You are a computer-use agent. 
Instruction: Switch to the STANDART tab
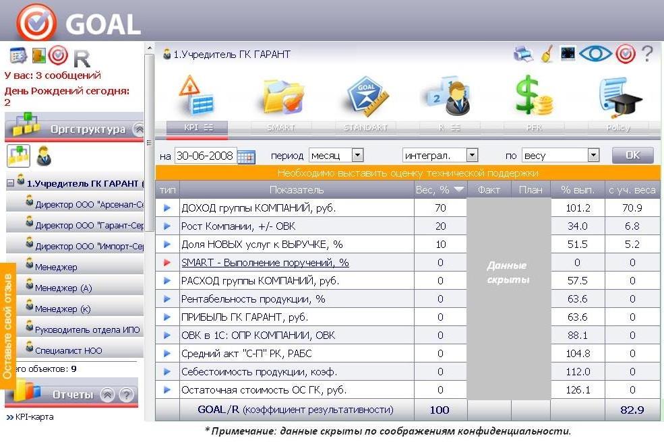[365, 127]
